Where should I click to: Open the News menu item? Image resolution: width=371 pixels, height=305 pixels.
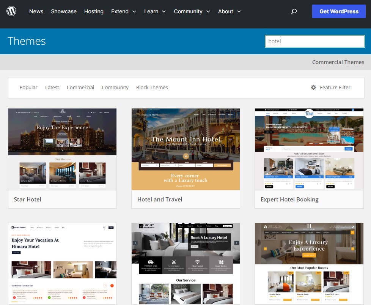coord(36,11)
